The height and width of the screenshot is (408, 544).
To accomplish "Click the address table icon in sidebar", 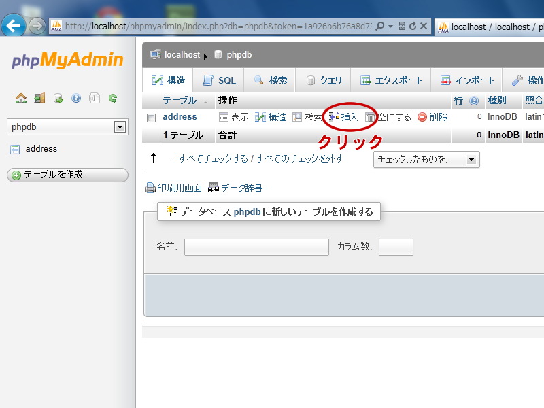I will click(x=15, y=149).
